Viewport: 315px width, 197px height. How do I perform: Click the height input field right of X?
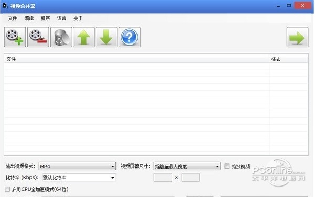click(191, 178)
